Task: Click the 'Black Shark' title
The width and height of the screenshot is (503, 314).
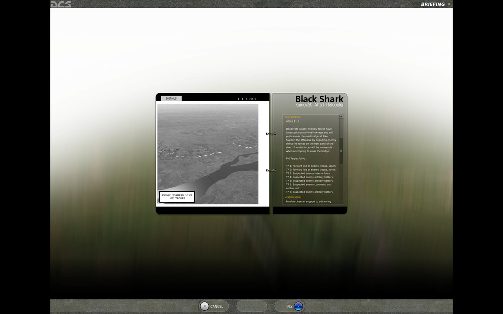Action: 319,99
